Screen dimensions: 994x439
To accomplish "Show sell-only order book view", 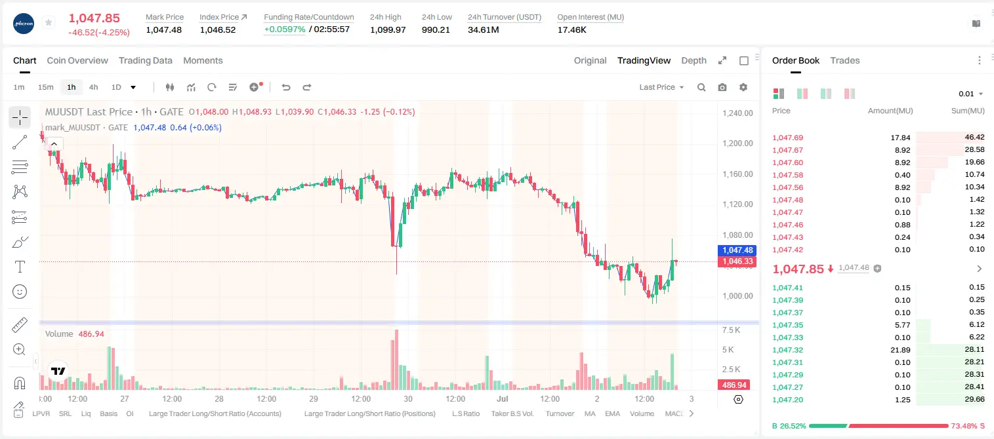I will [x=850, y=94].
